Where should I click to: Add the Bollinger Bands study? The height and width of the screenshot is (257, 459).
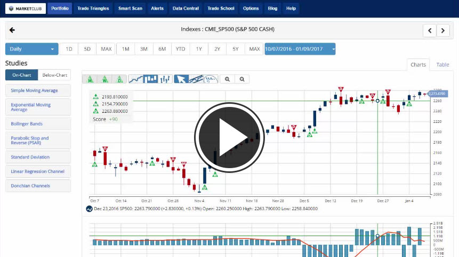pos(38,124)
